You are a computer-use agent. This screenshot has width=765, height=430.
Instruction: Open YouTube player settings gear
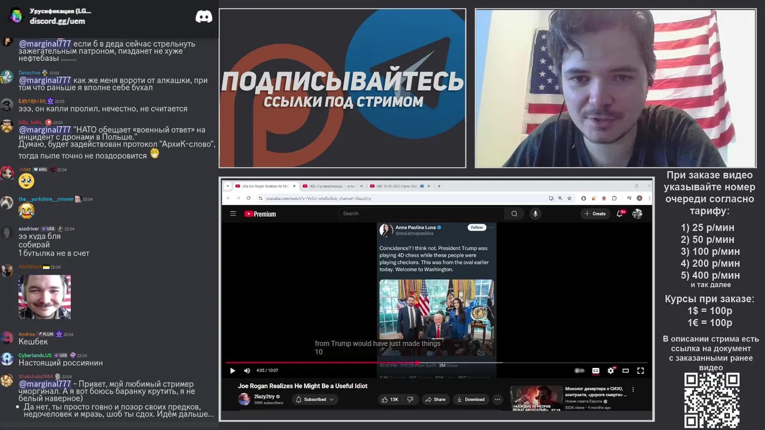pyautogui.click(x=611, y=370)
